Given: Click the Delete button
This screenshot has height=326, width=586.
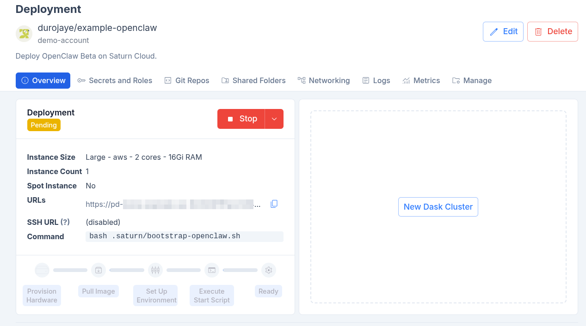Looking at the screenshot, I should pos(553,31).
